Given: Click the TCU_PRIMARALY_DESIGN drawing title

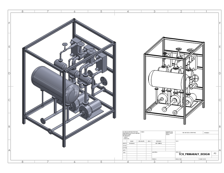Looking at the screenshot, I should pyautogui.click(x=194, y=154).
